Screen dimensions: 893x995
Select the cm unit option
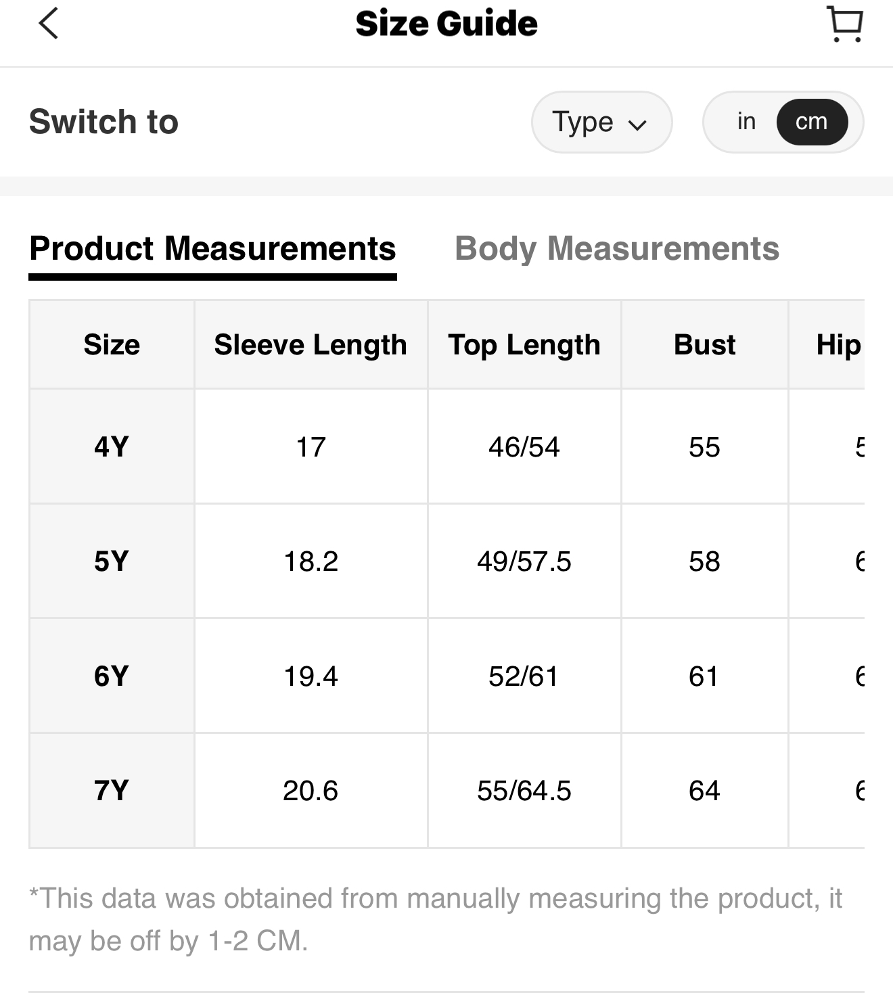click(x=811, y=122)
